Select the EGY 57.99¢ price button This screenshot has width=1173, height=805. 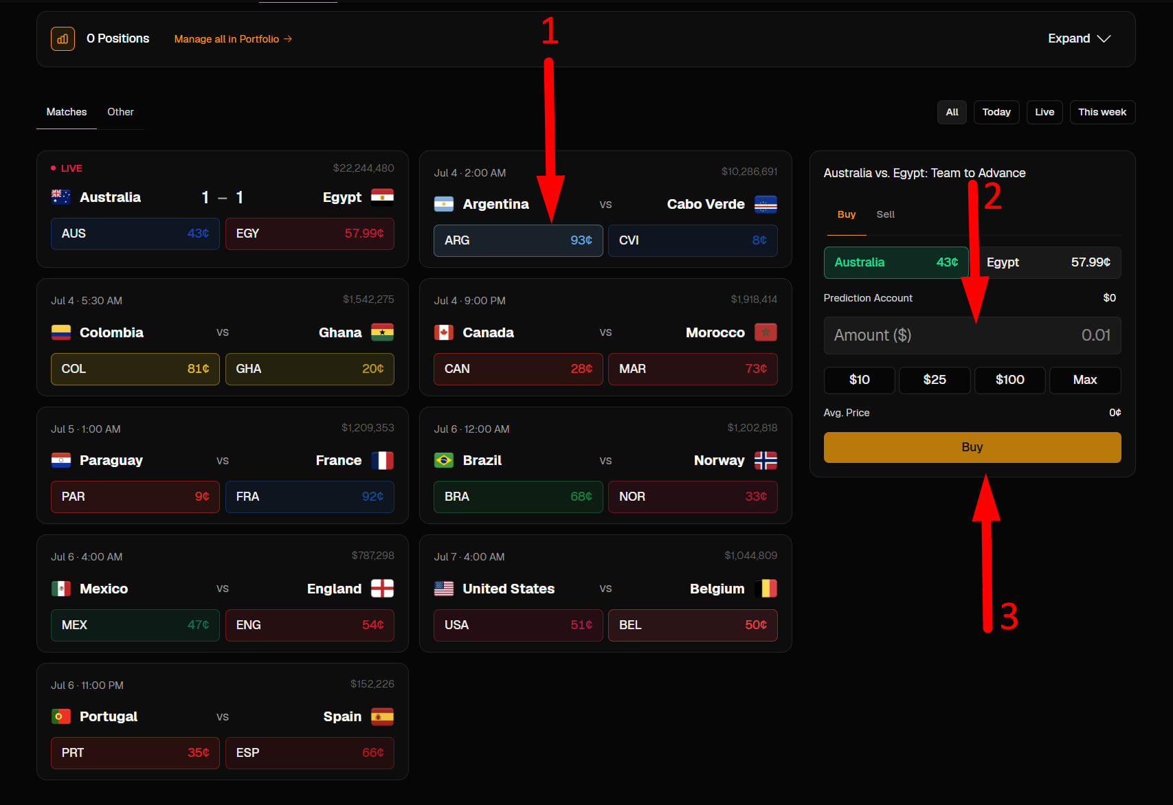pos(310,234)
